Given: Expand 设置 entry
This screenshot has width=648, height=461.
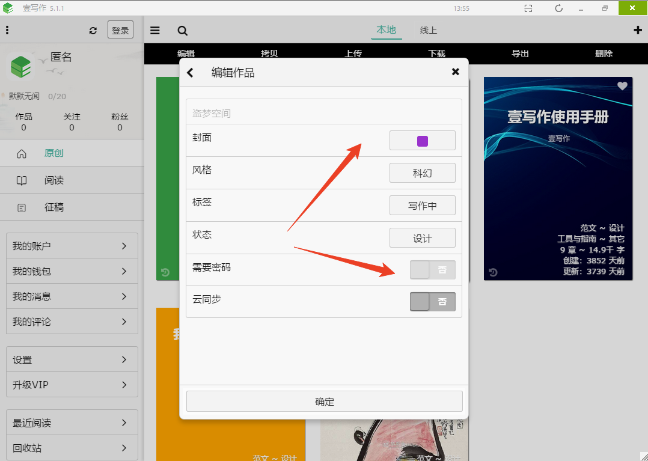Looking at the screenshot, I should pos(72,359).
